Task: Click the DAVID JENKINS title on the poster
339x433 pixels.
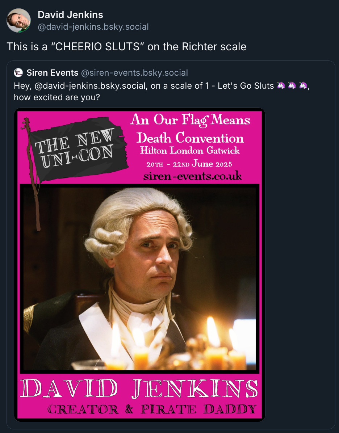Action: (x=139, y=388)
